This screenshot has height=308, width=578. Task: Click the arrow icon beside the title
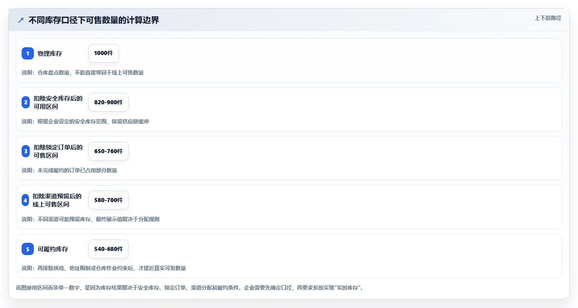[x=21, y=20]
